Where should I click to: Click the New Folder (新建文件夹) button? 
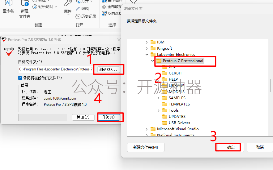click(146, 147)
